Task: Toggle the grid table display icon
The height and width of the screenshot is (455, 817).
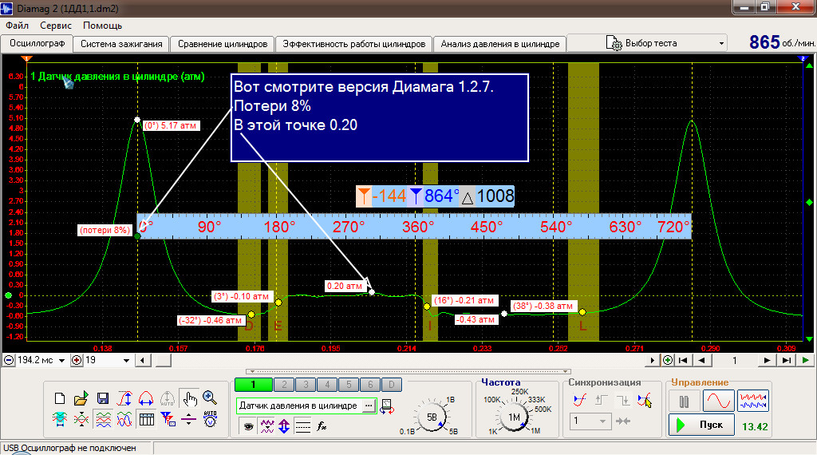Action: click(x=147, y=419)
